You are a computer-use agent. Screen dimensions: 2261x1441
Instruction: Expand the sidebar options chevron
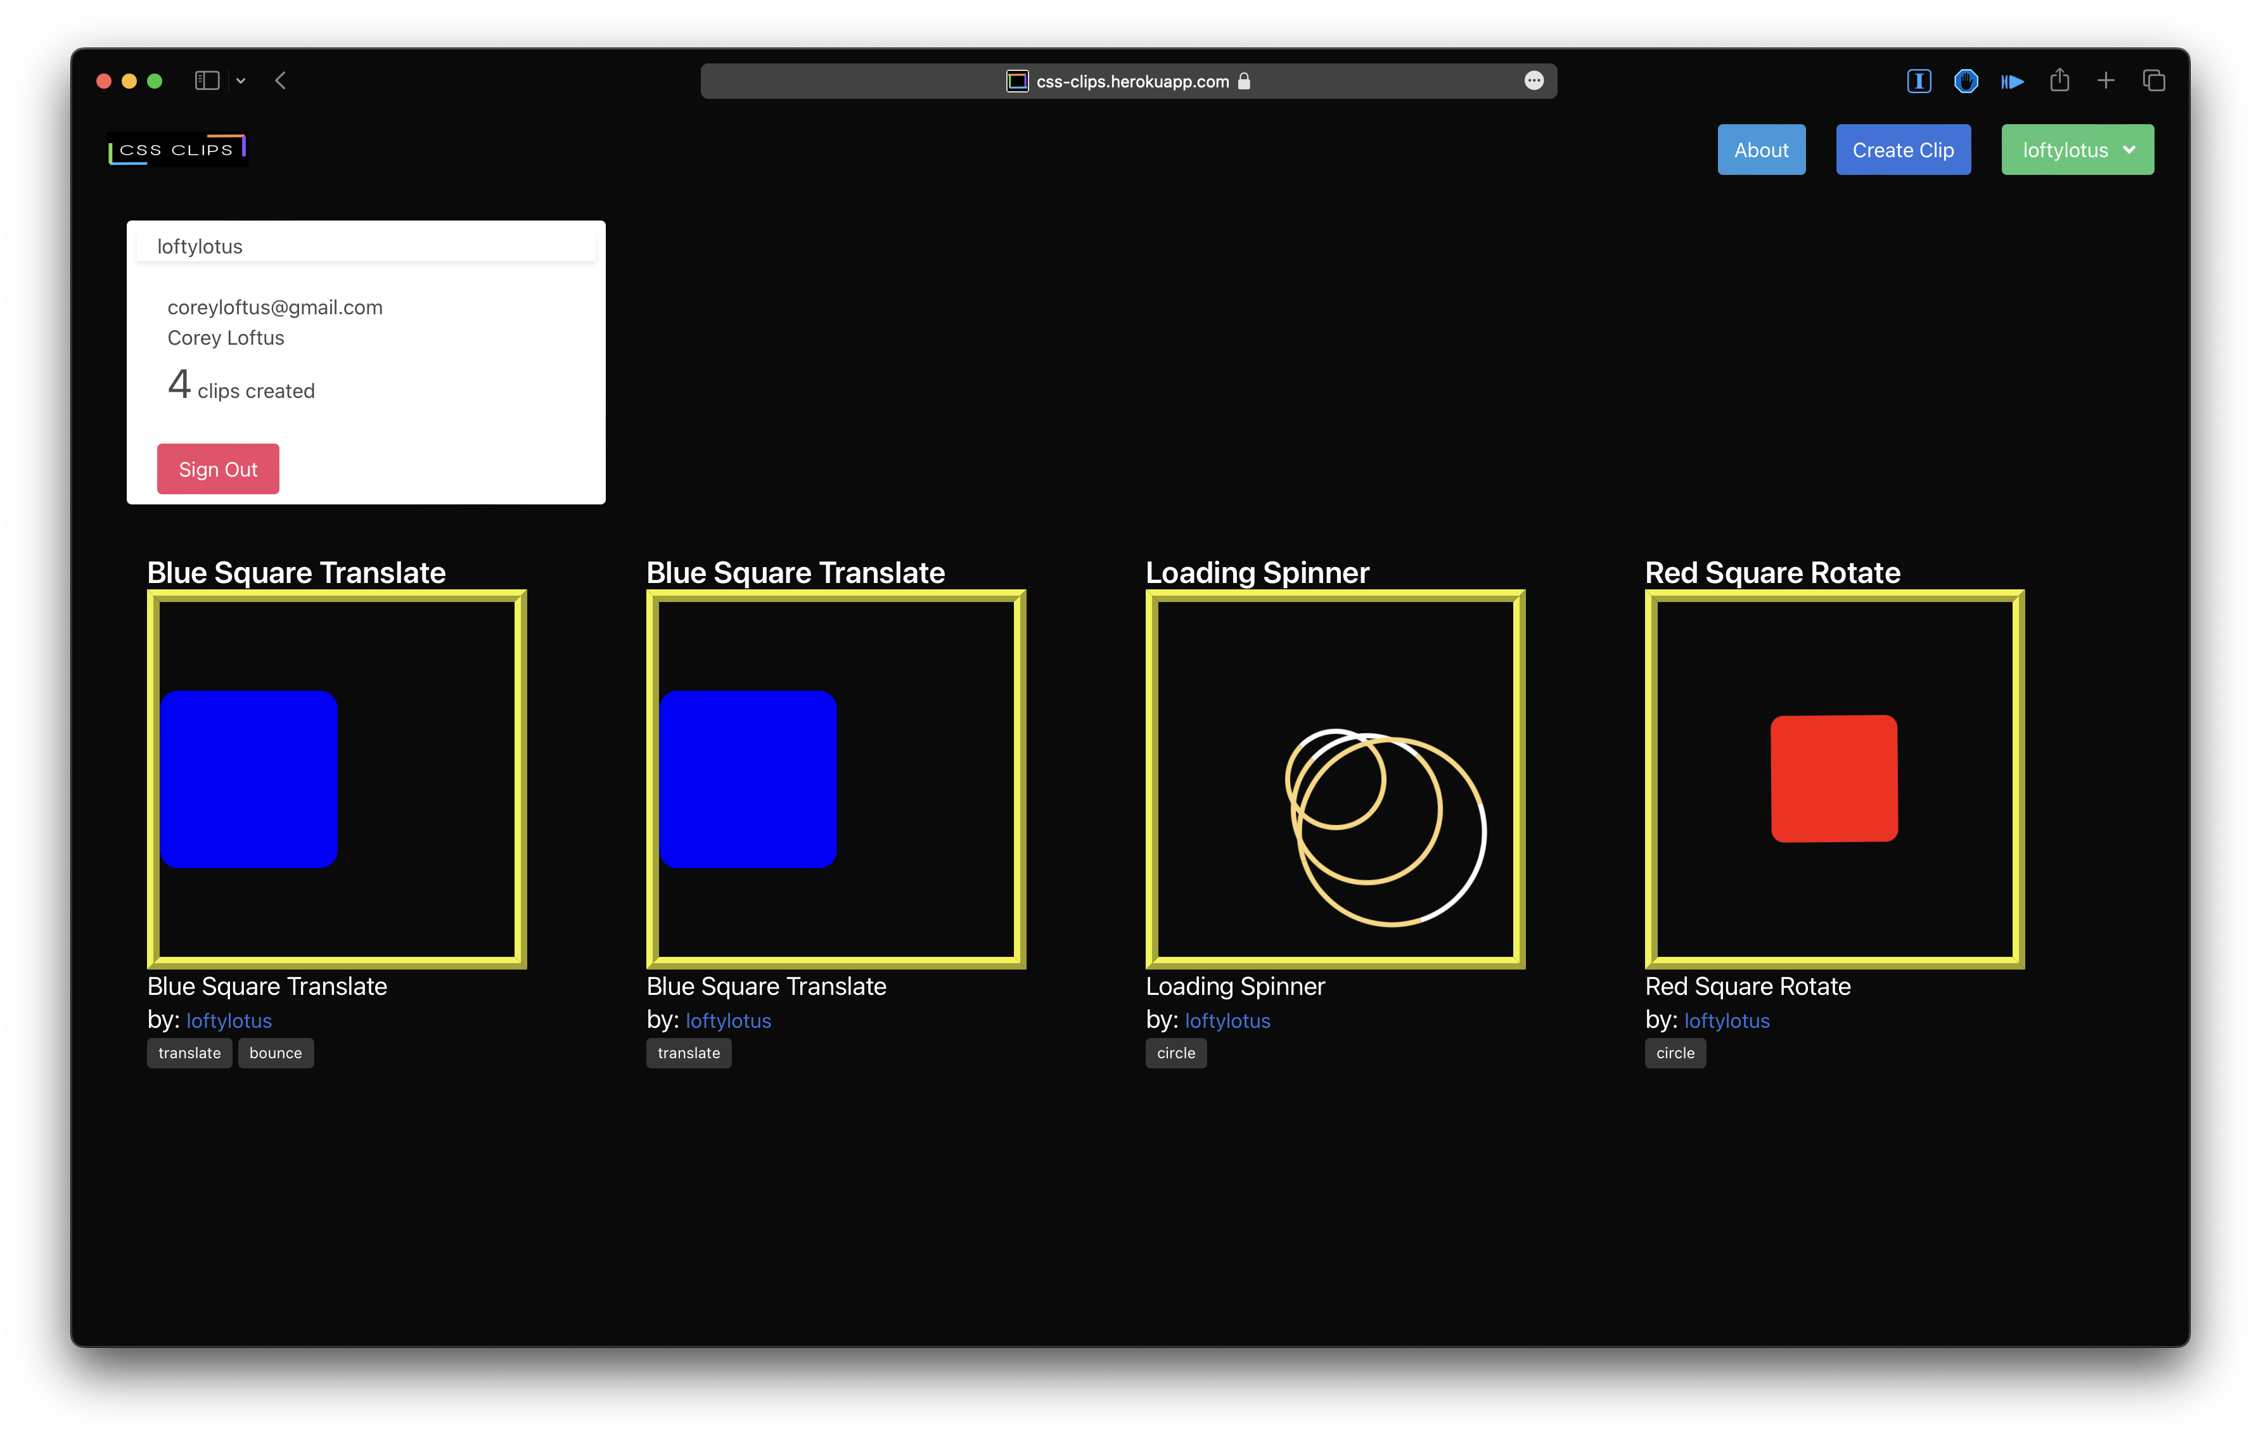pos(240,80)
